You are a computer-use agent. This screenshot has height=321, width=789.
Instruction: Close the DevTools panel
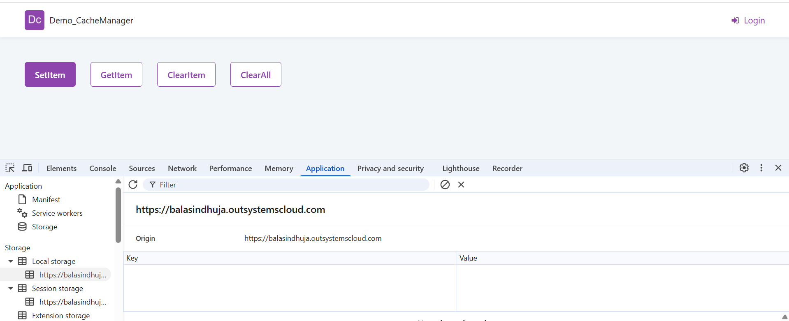(778, 168)
